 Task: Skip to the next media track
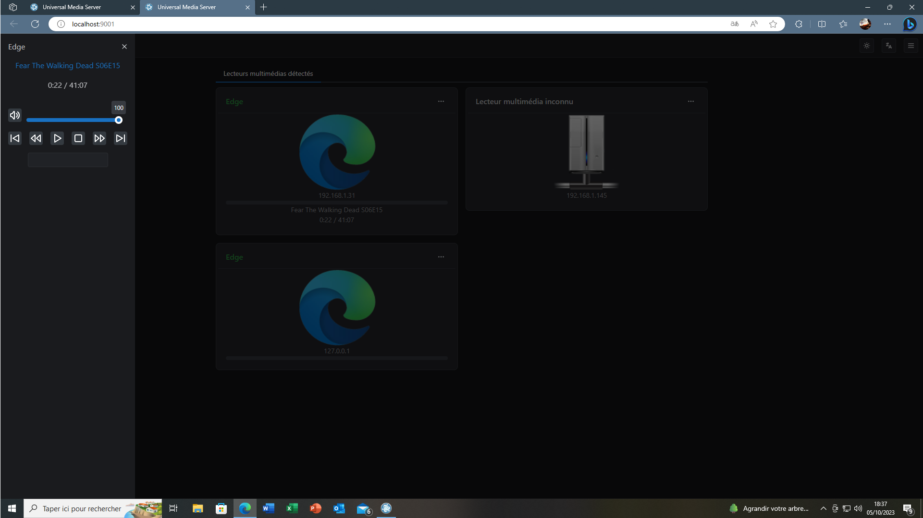120,138
